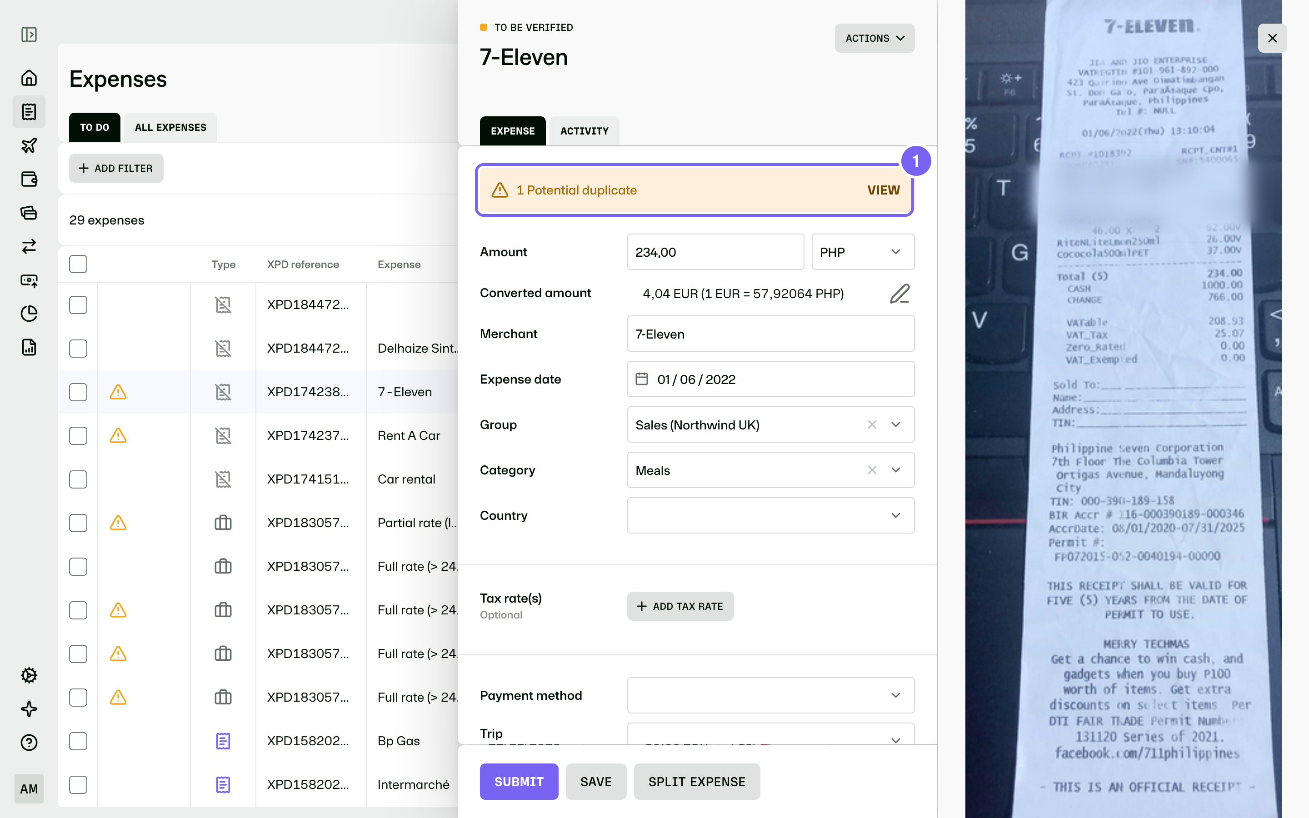Open the transfer arrows icon in sidebar
Viewport: 1309px width, 818px height.
point(29,246)
